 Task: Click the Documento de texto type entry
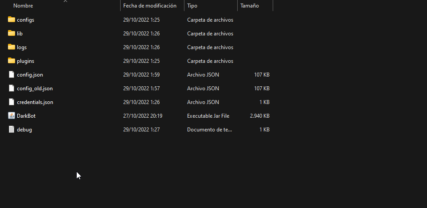coord(210,130)
